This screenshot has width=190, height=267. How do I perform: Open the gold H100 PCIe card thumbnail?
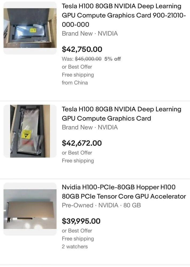click(30, 209)
